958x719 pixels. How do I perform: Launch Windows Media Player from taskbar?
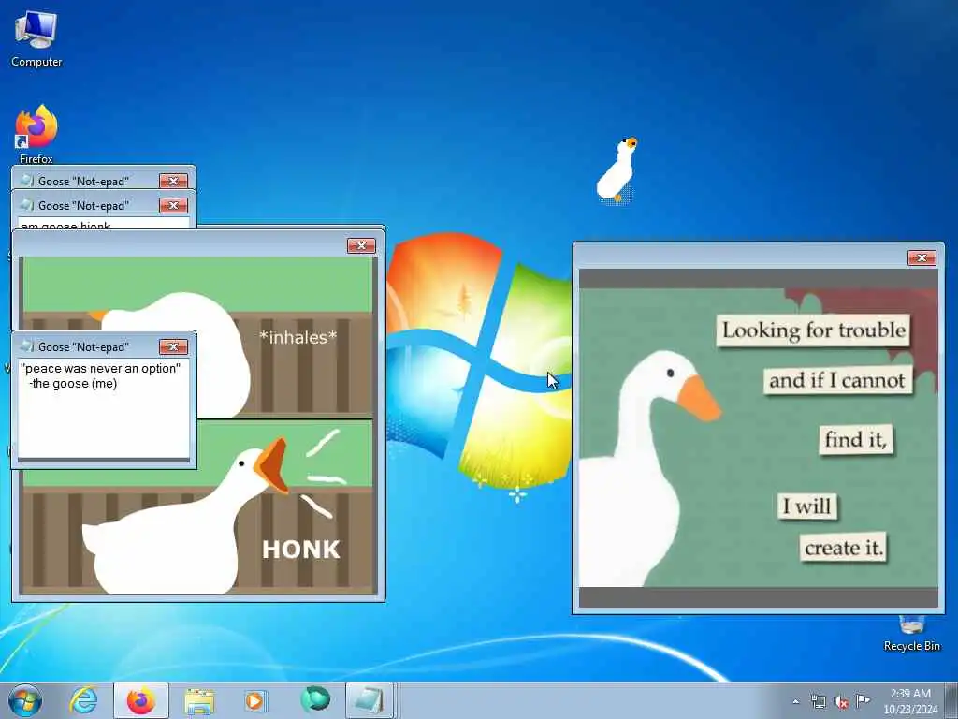(x=254, y=700)
